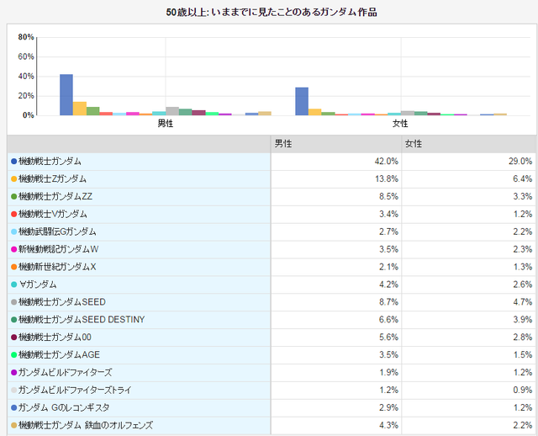The width and height of the screenshot is (538, 436).
Task: Click the red legend dot for 機動戦士Vガンダム
Action: click(13, 214)
